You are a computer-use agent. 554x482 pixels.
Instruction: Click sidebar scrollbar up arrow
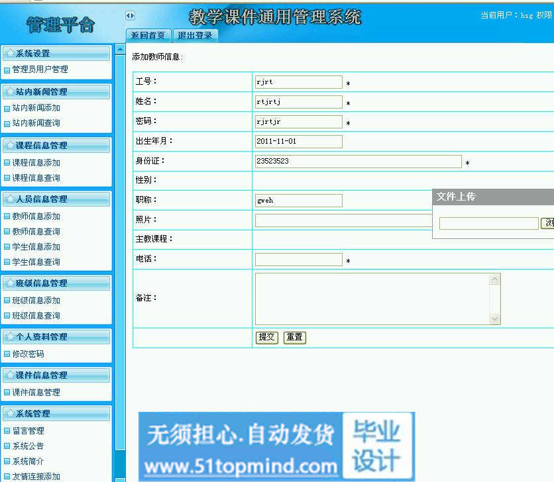click(x=120, y=49)
